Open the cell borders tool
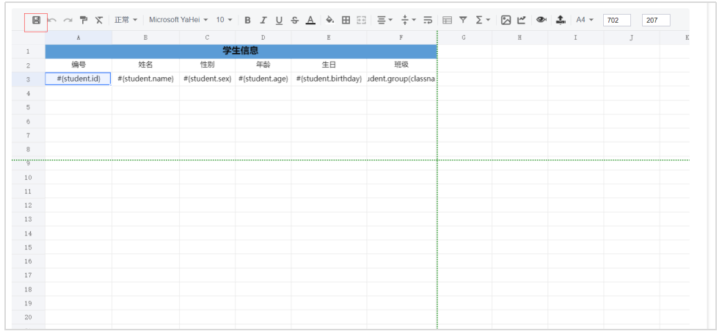722x334 pixels. click(346, 20)
